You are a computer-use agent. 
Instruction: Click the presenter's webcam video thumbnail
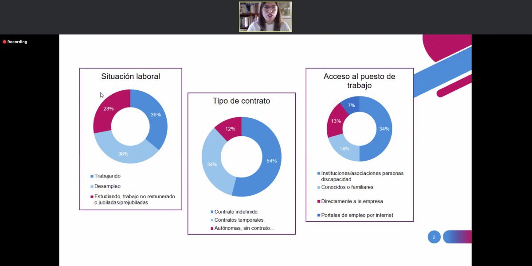tap(266, 17)
